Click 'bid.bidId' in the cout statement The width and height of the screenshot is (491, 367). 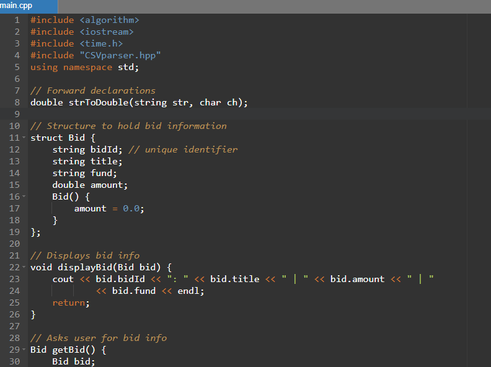[x=120, y=279]
